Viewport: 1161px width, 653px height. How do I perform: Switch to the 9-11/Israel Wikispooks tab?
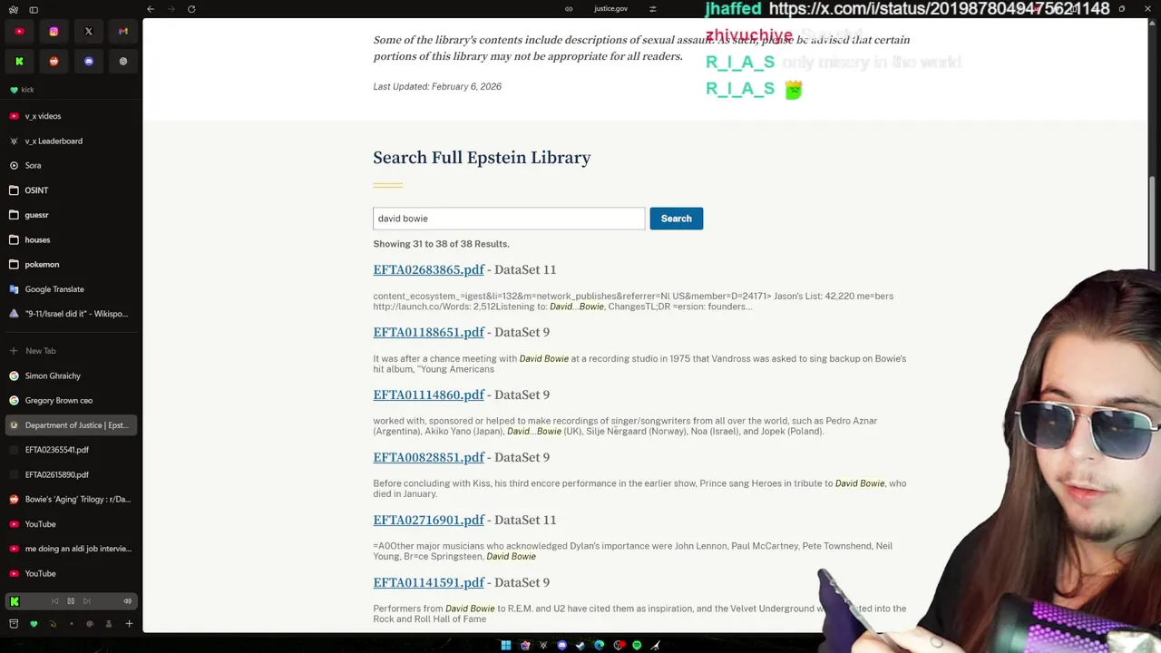click(71, 314)
